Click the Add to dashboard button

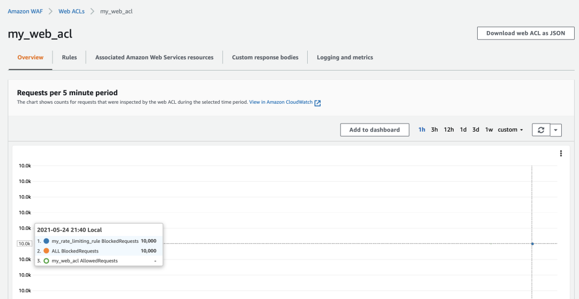click(x=374, y=130)
